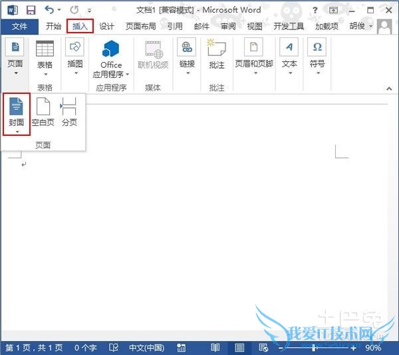Click the 联机视频 (Online Video) button

click(153, 55)
